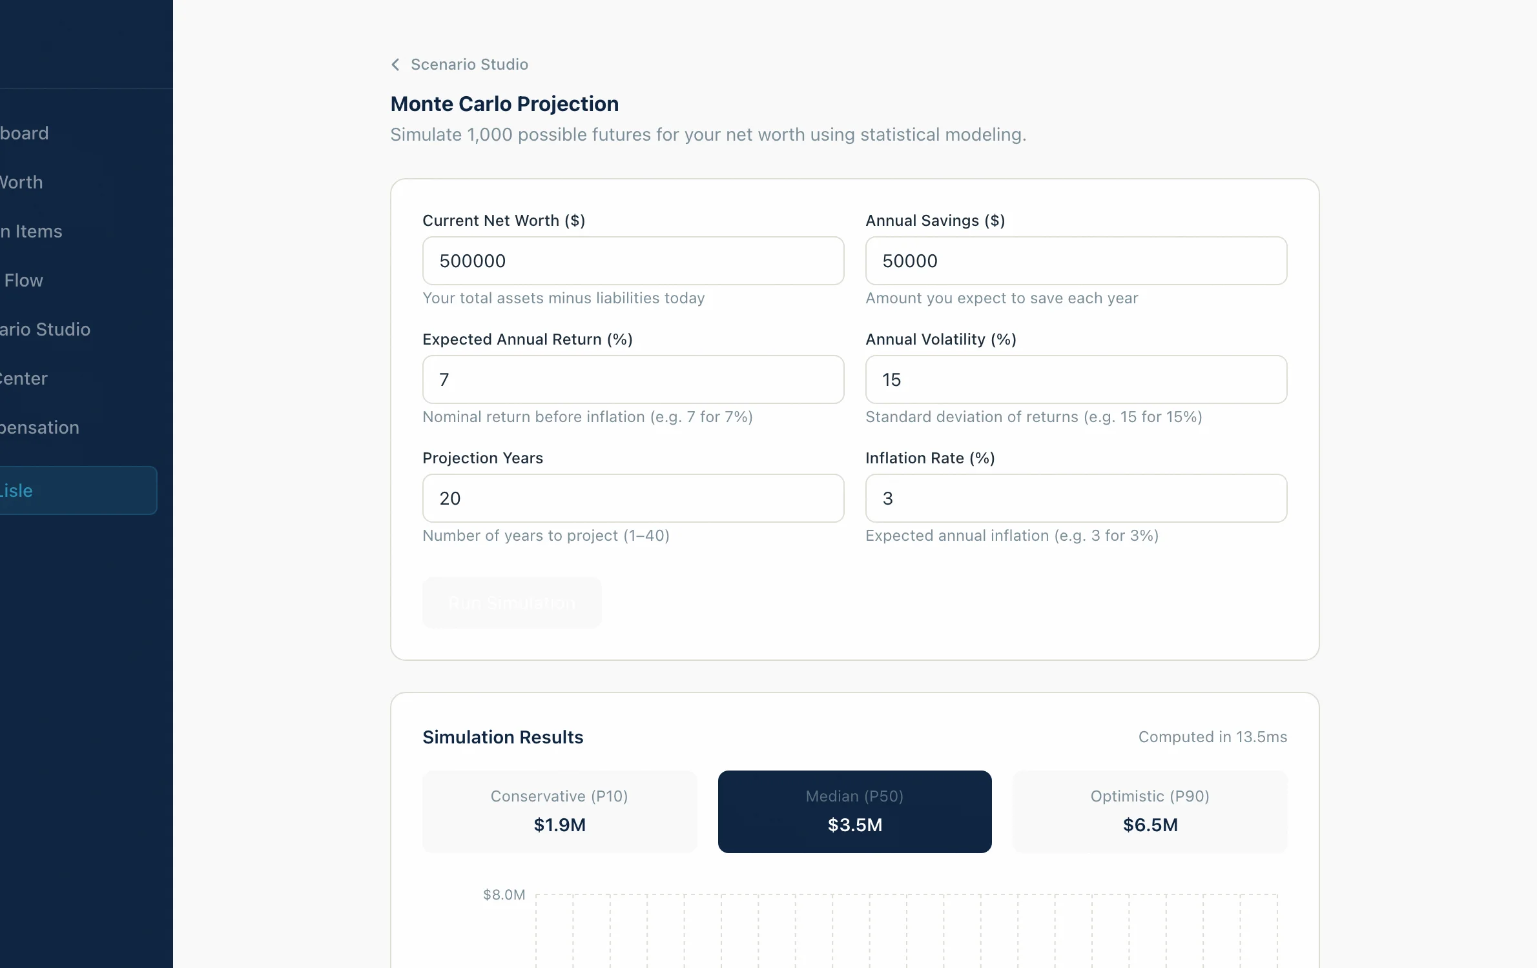Click the Expected Annual Return field
The width and height of the screenshot is (1537, 968).
[632, 379]
